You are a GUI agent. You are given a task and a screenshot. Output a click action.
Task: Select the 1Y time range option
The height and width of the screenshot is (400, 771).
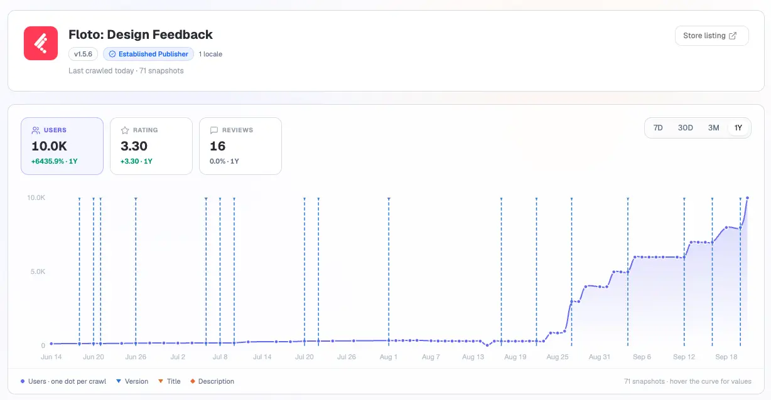pyautogui.click(x=738, y=128)
